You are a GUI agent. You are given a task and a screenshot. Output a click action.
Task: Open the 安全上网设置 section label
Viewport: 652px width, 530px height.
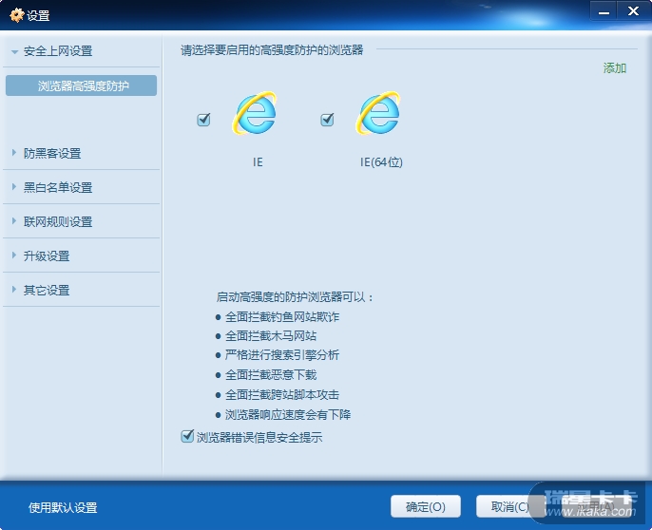pos(58,51)
